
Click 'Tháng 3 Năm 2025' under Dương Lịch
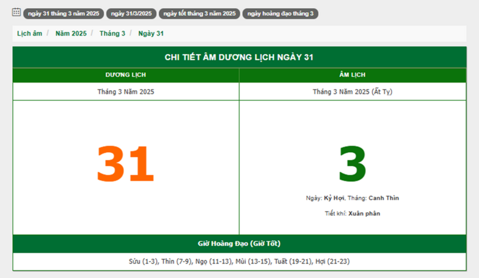pos(126,92)
